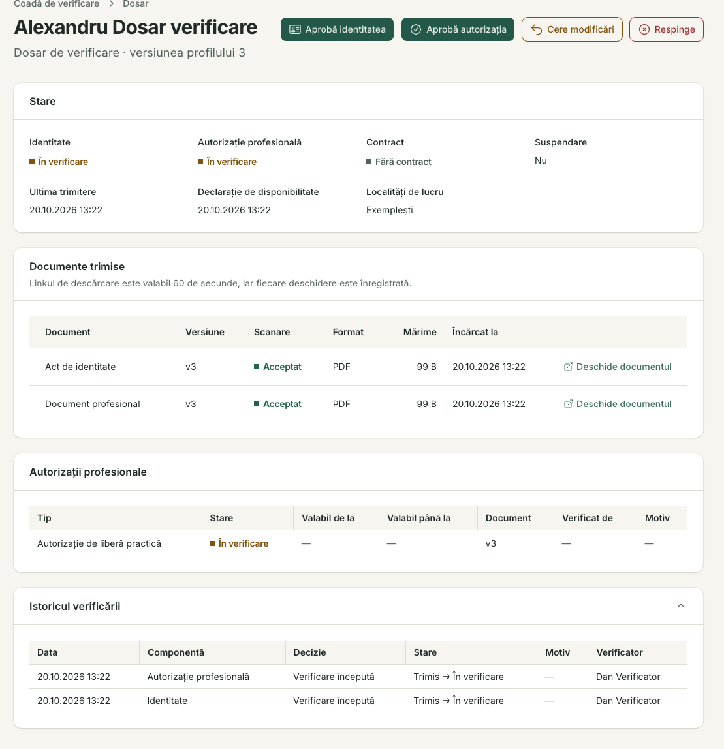
Task: Click Identitate component in verification history
Action: [167, 701]
